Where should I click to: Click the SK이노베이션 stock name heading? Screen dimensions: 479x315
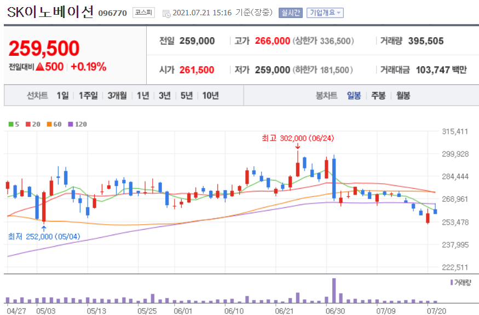50,12
